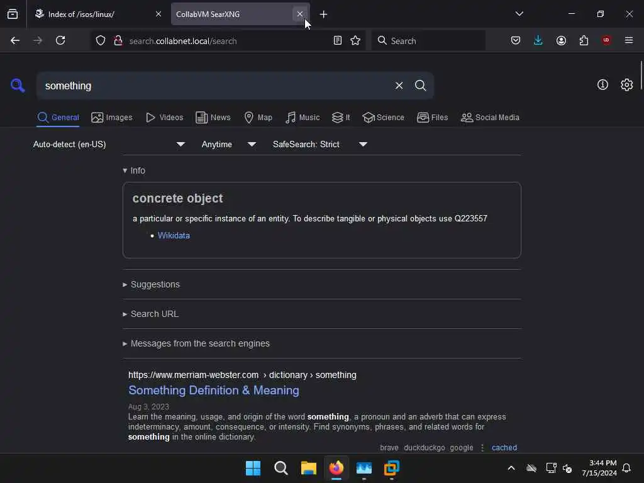Open the Extensions menu

point(584,40)
